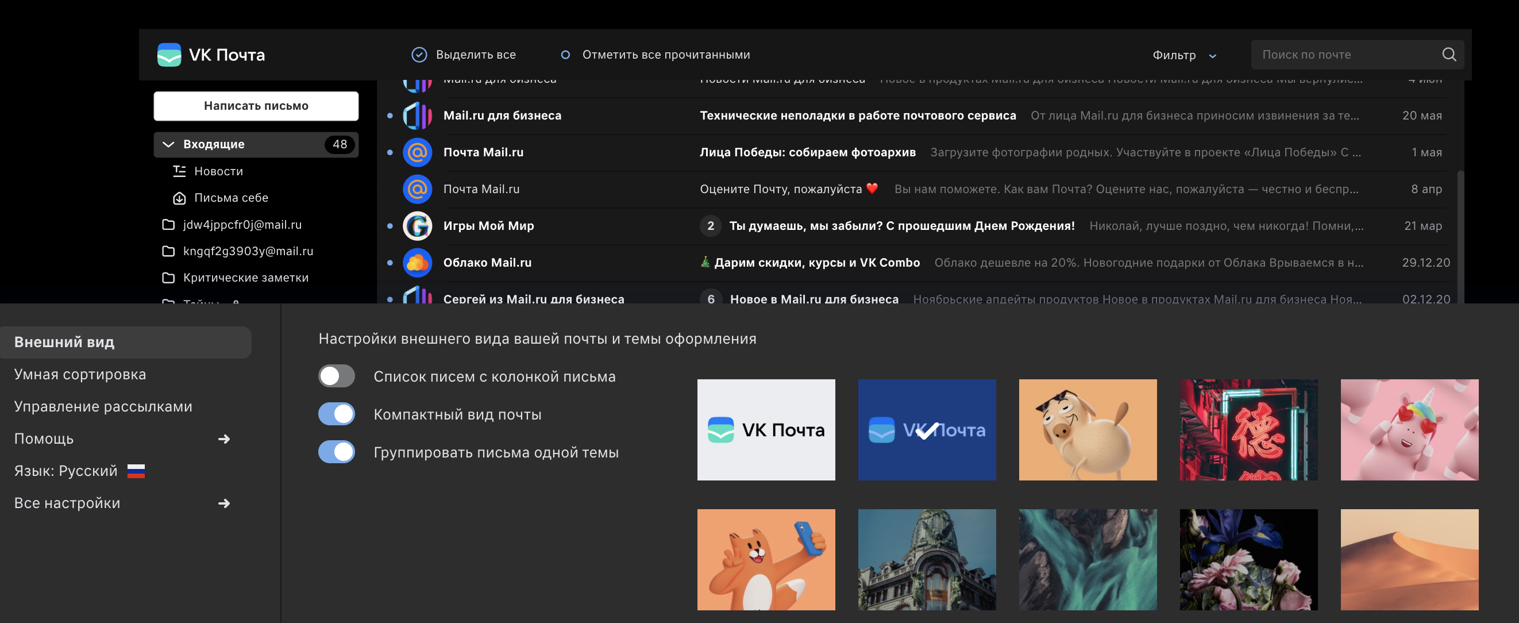Image resolution: width=1519 pixels, height=623 pixels.
Task: Open the Новости folder icon
Action: point(179,171)
